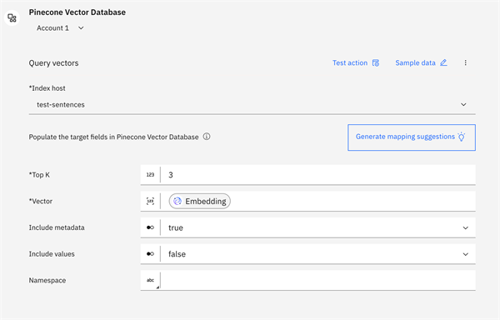Click the *Top K label
Image resolution: width=500 pixels, height=320 pixels.
coord(39,175)
